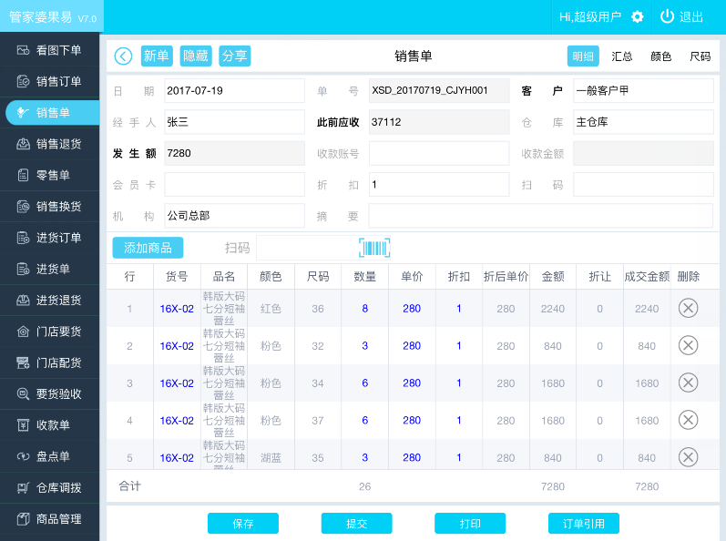Click the 折扣 field in header form
Image resolution: width=726 pixels, height=541 pixels.
pyautogui.click(x=439, y=185)
